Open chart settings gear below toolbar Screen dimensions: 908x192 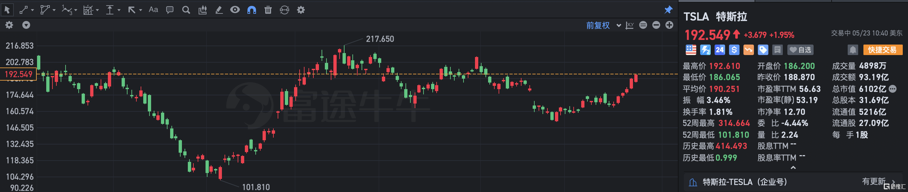9,25
